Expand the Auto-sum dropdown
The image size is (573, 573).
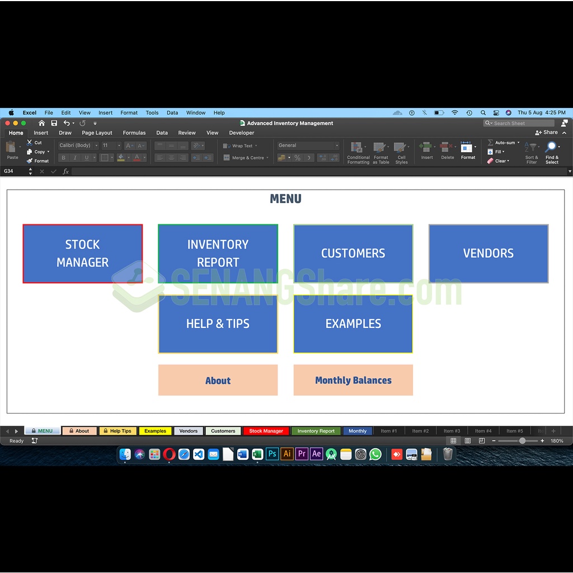coord(518,143)
